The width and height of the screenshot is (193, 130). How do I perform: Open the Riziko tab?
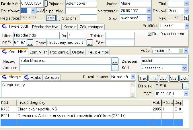[x=33, y=77]
